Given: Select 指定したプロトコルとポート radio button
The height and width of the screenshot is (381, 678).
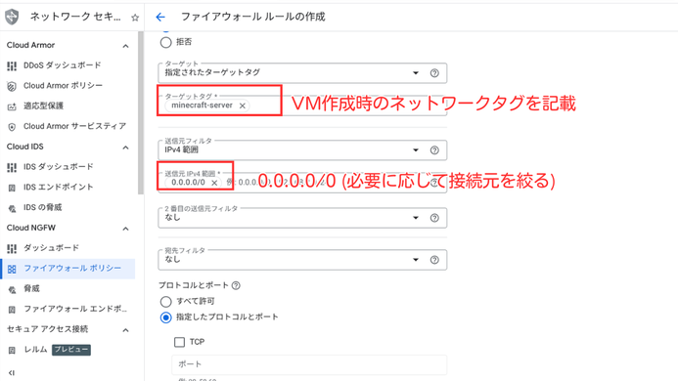Looking at the screenshot, I should (x=165, y=317).
